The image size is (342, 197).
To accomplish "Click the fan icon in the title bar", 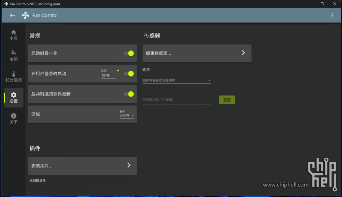I will click(x=6, y=4).
